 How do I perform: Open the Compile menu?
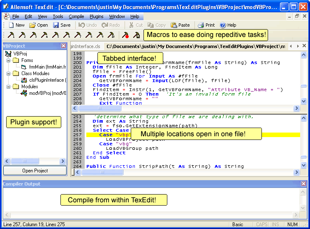[x=76, y=16]
